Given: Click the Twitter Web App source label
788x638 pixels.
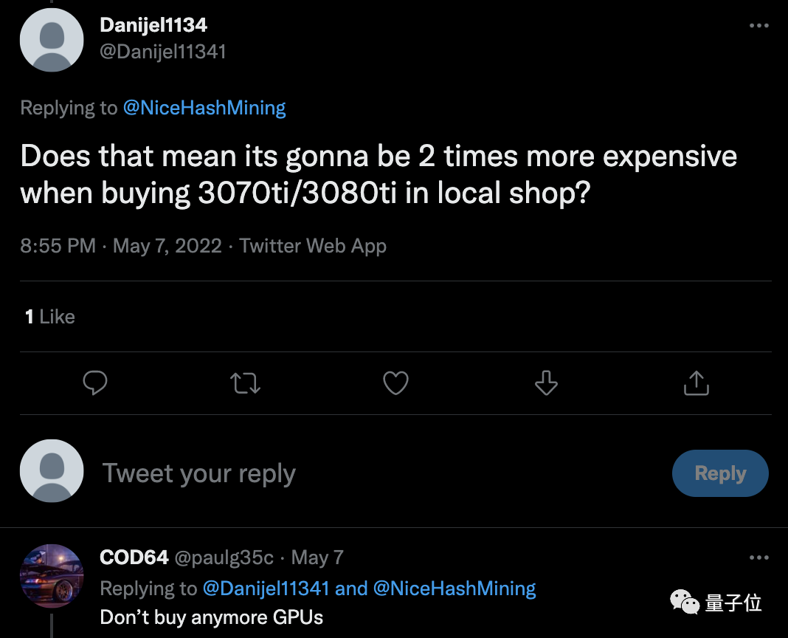Looking at the screenshot, I should (x=313, y=246).
